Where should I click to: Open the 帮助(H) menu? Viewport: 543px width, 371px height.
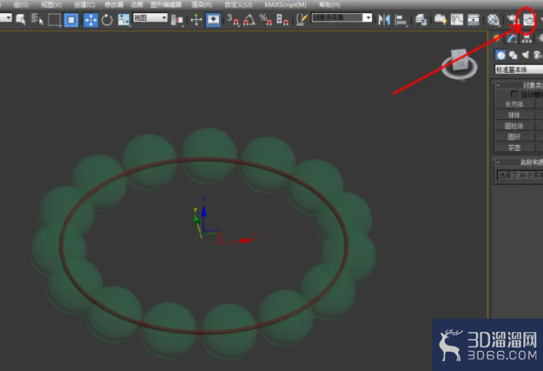pyautogui.click(x=329, y=5)
